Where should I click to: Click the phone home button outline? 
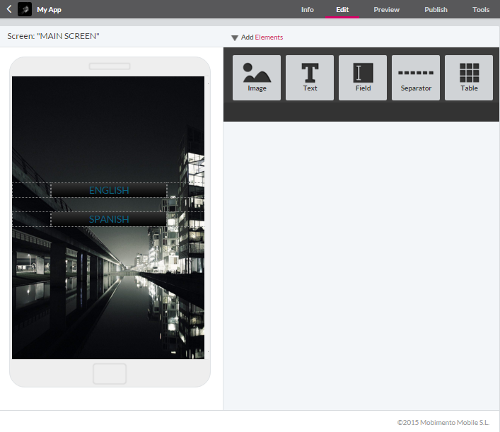[110, 373]
